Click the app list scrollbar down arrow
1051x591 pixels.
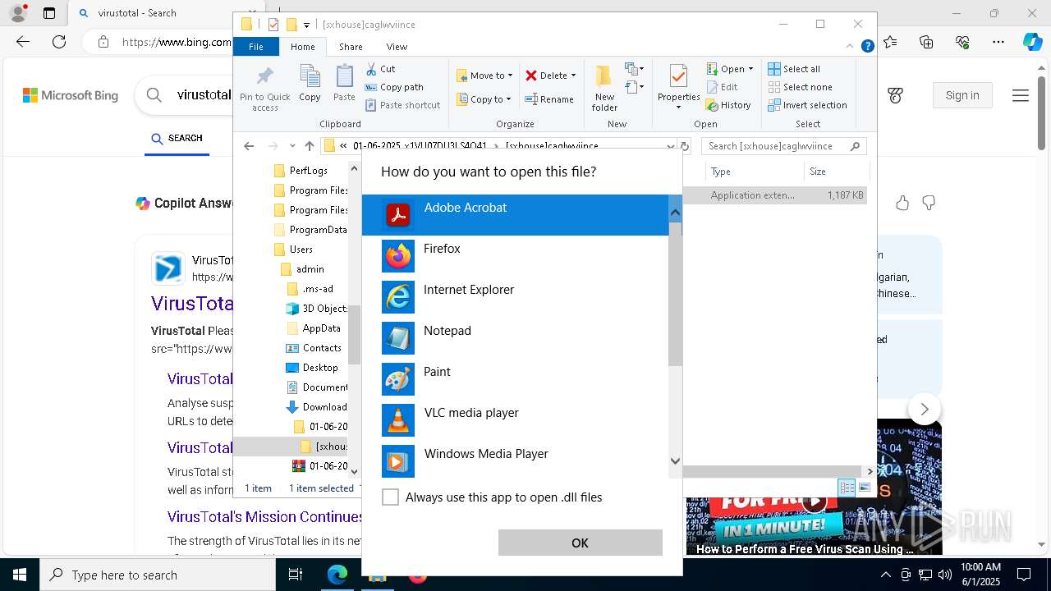pyautogui.click(x=675, y=461)
